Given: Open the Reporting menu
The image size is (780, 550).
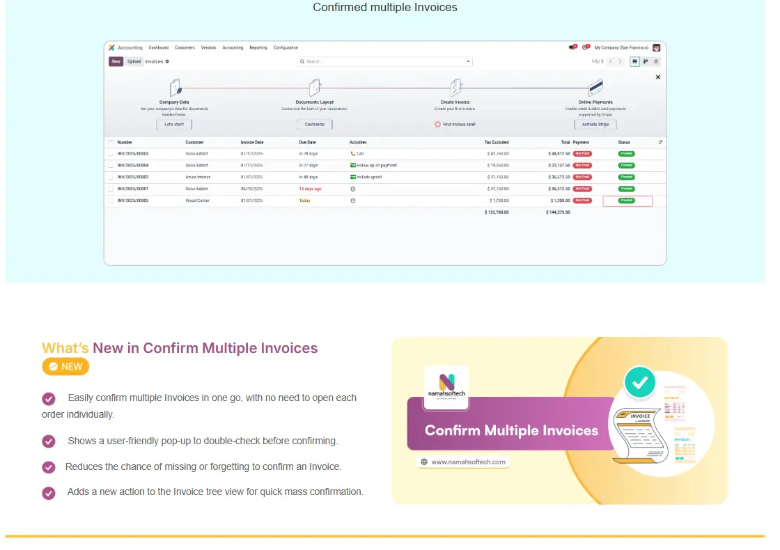Looking at the screenshot, I should coord(258,47).
